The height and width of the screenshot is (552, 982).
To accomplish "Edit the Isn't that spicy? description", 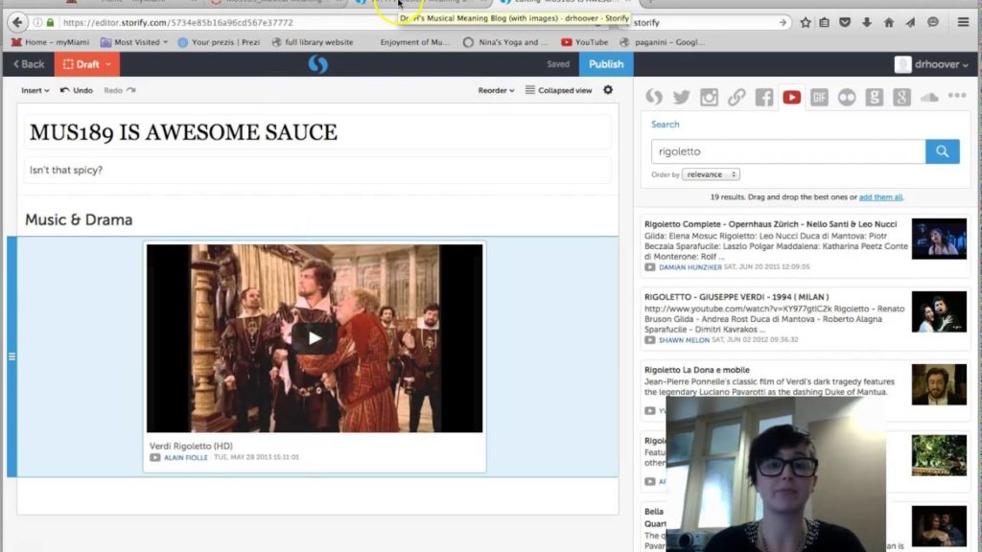I will 317,171.
